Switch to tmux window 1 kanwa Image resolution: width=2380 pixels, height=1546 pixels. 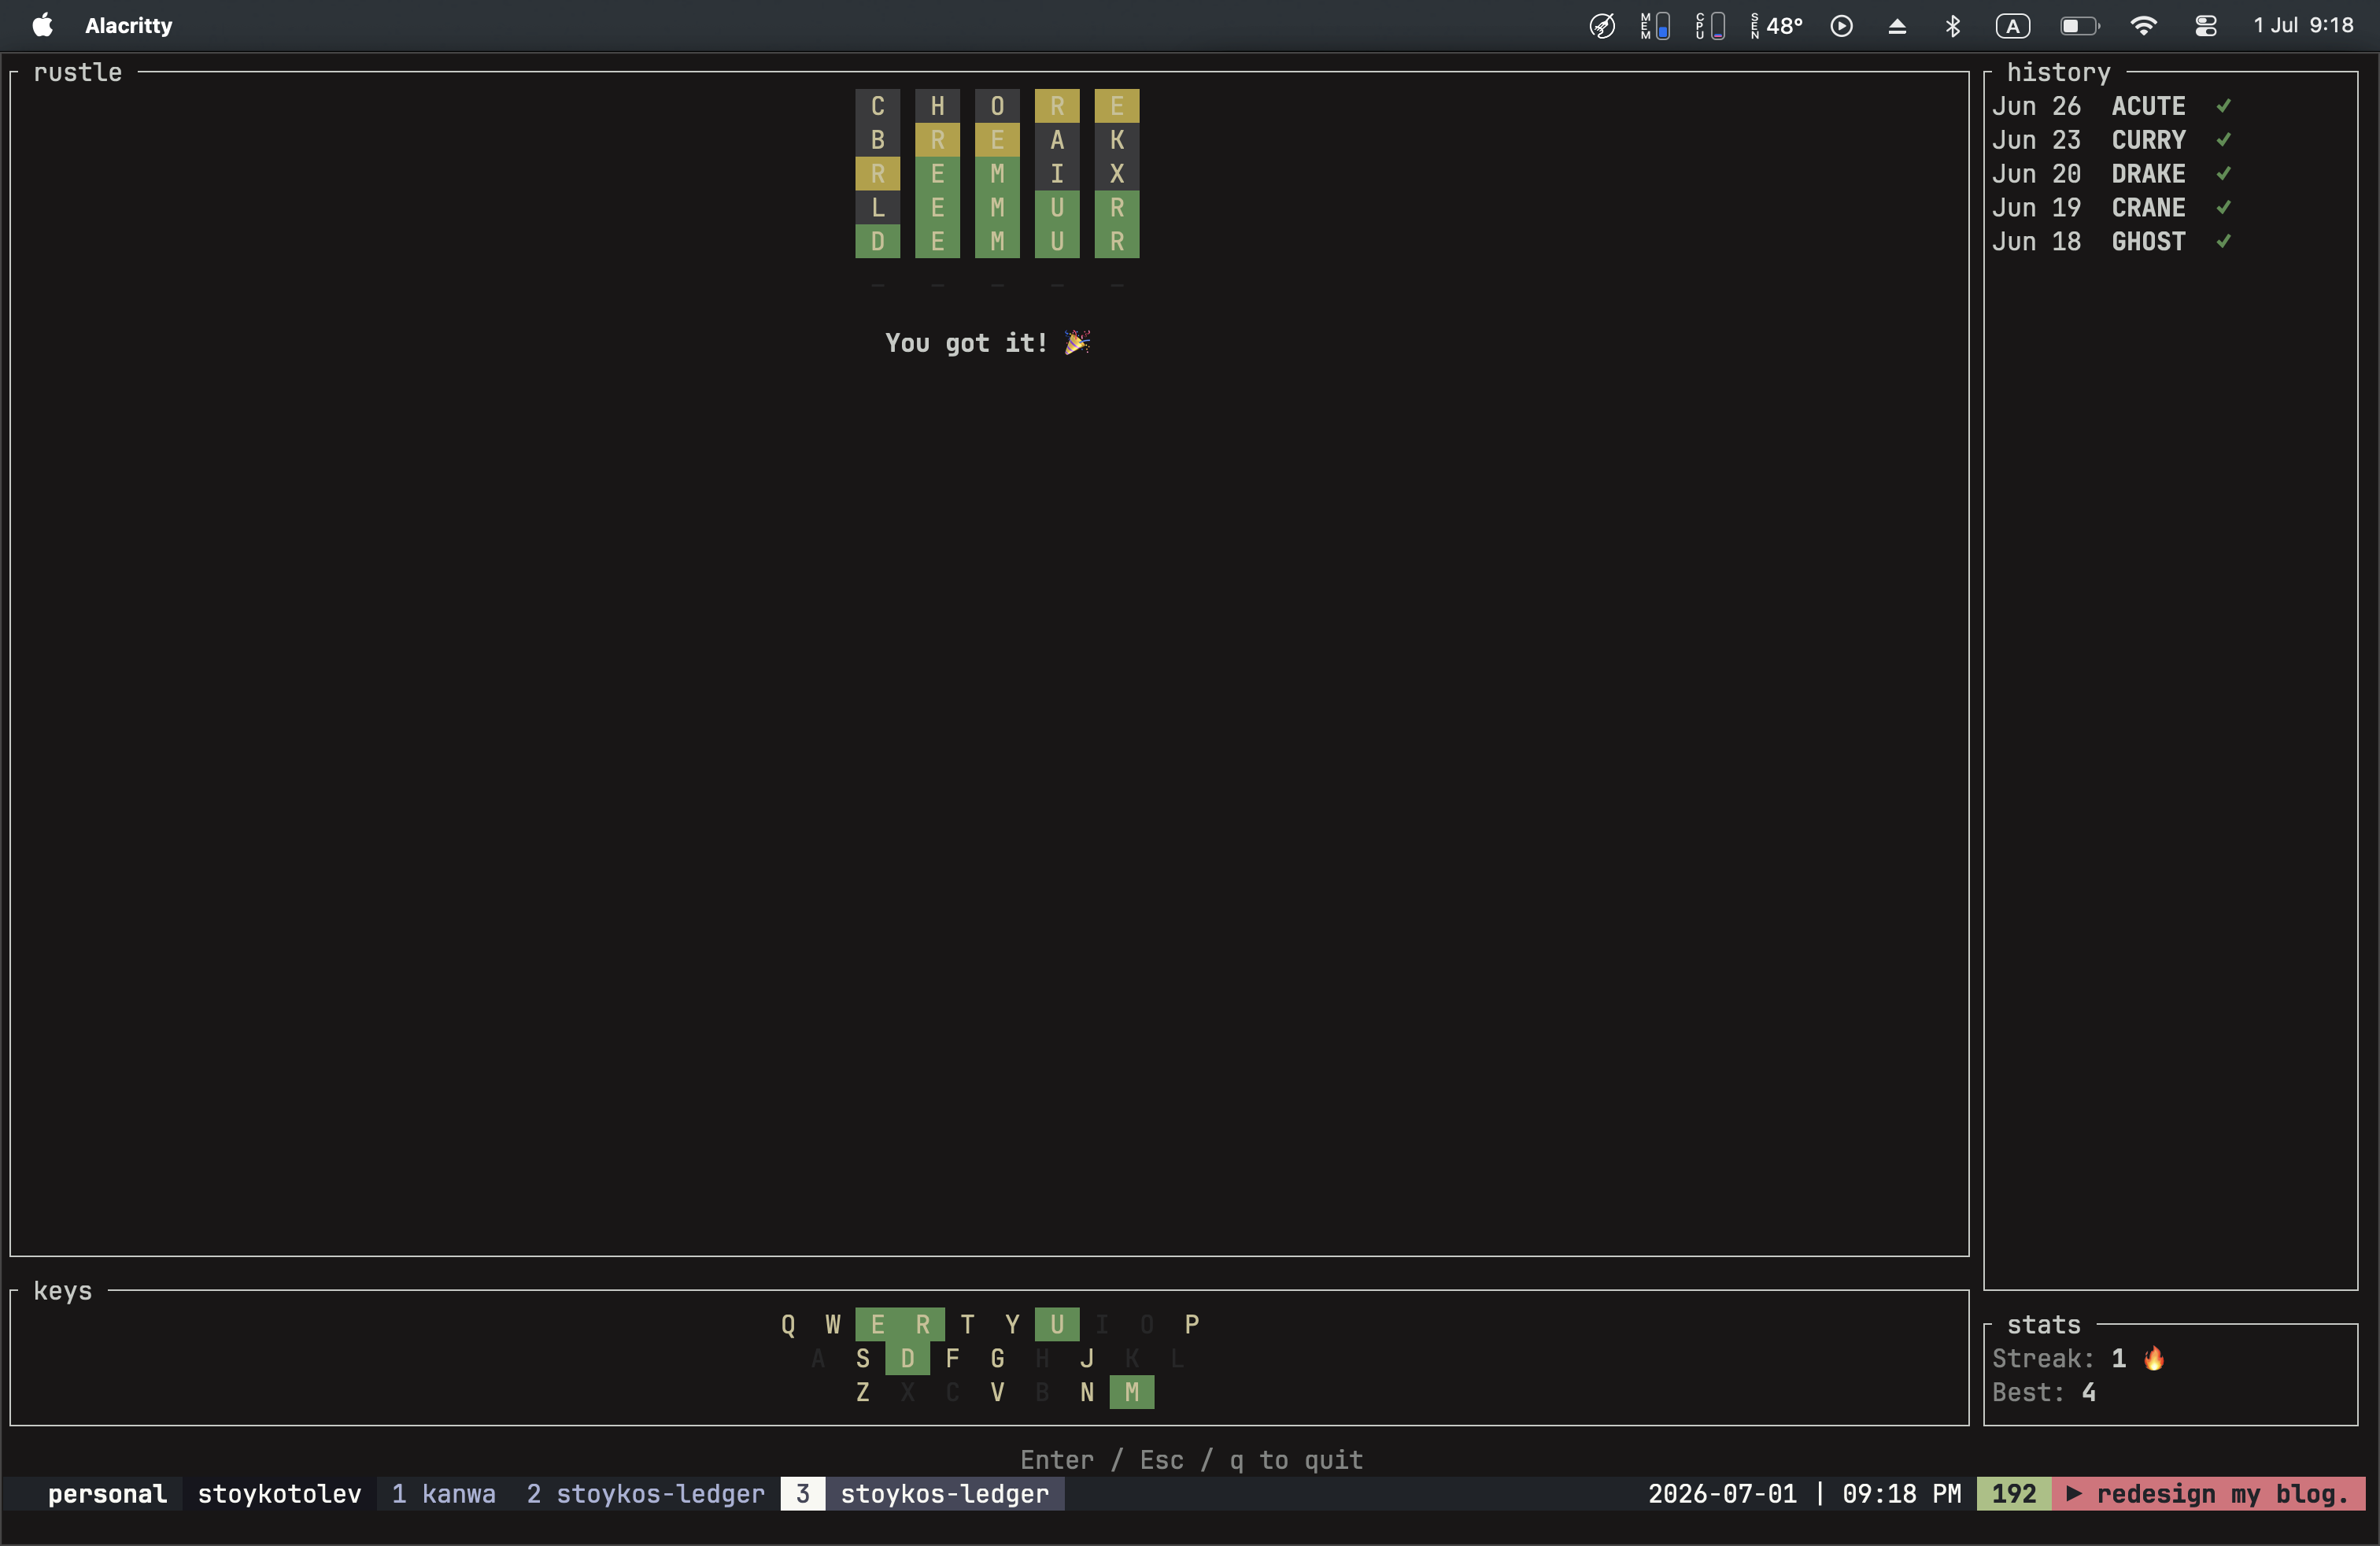[x=444, y=1493]
